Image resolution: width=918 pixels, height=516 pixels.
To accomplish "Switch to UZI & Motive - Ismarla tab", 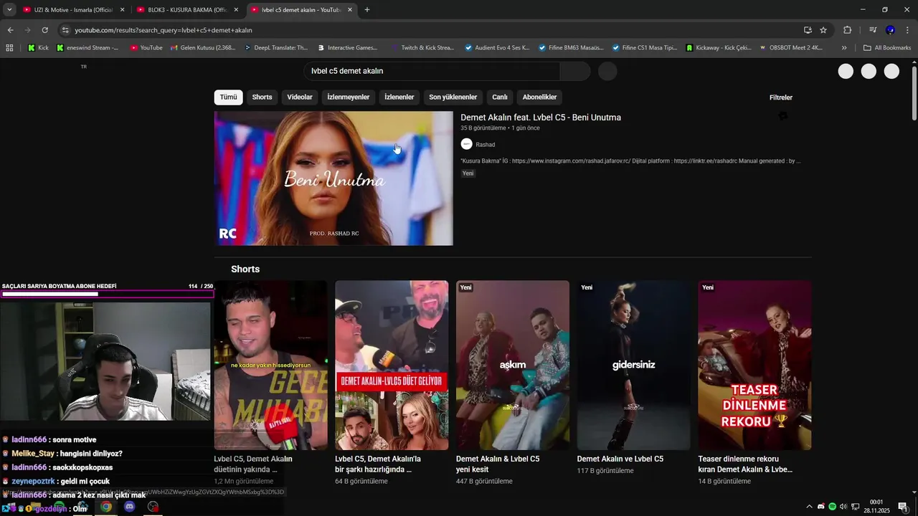I will coord(74,10).
